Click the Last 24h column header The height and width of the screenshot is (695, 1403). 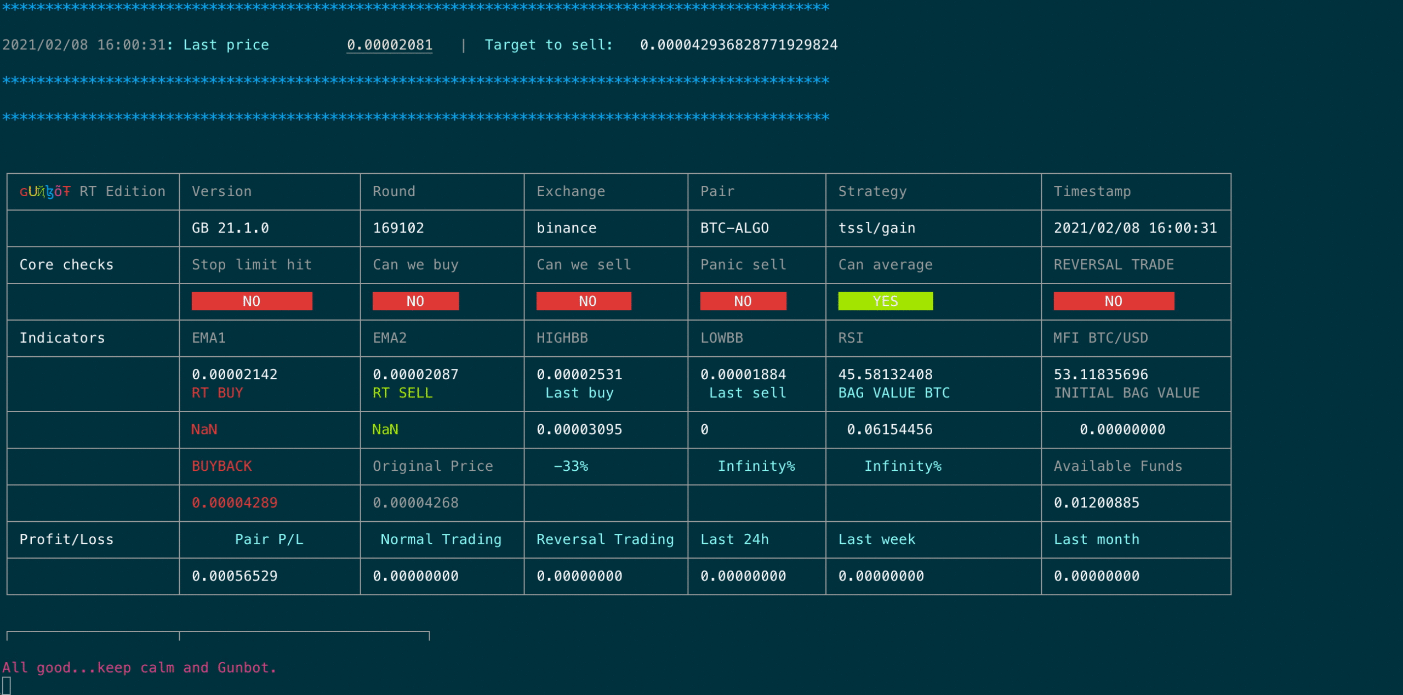(x=734, y=539)
